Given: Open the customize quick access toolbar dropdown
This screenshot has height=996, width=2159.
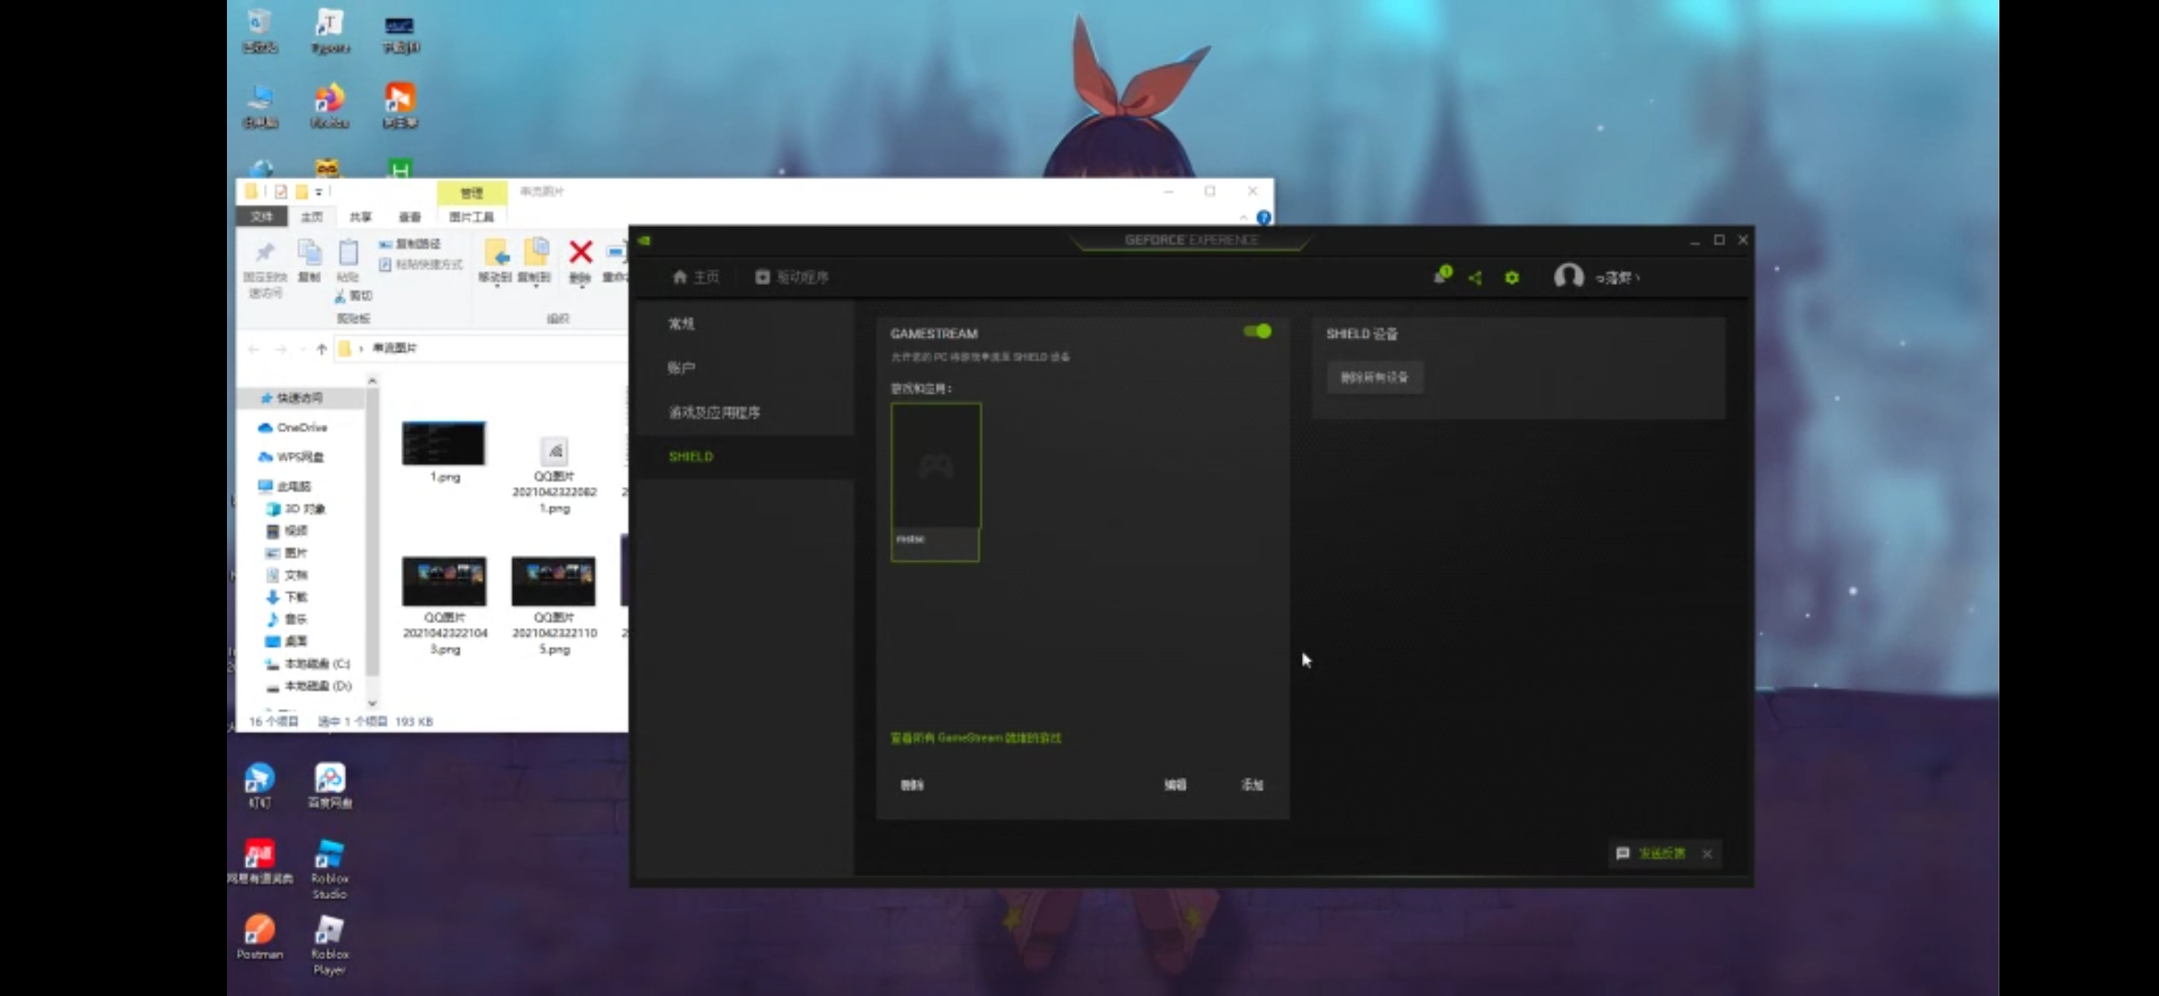Looking at the screenshot, I should click(x=319, y=192).
